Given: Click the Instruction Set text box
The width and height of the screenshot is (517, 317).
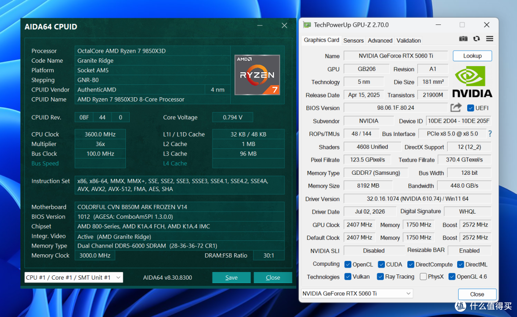Looking at the screenshot, I should pyautogui.click(x=180, y=185).
